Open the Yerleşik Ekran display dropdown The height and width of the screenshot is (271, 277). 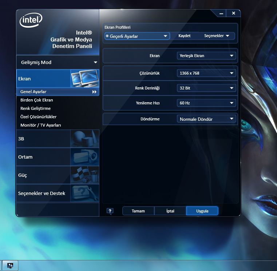tap(206, 56)
